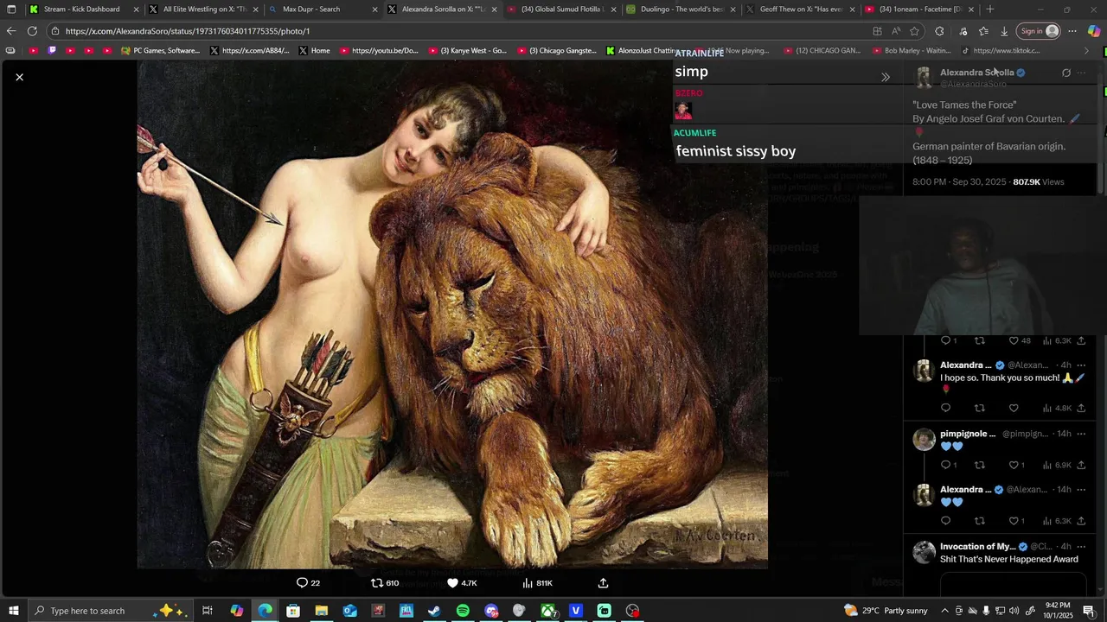The image size is (1107, 622).
Task: Open the PC Games, Software bookmark
Action: 161,51
